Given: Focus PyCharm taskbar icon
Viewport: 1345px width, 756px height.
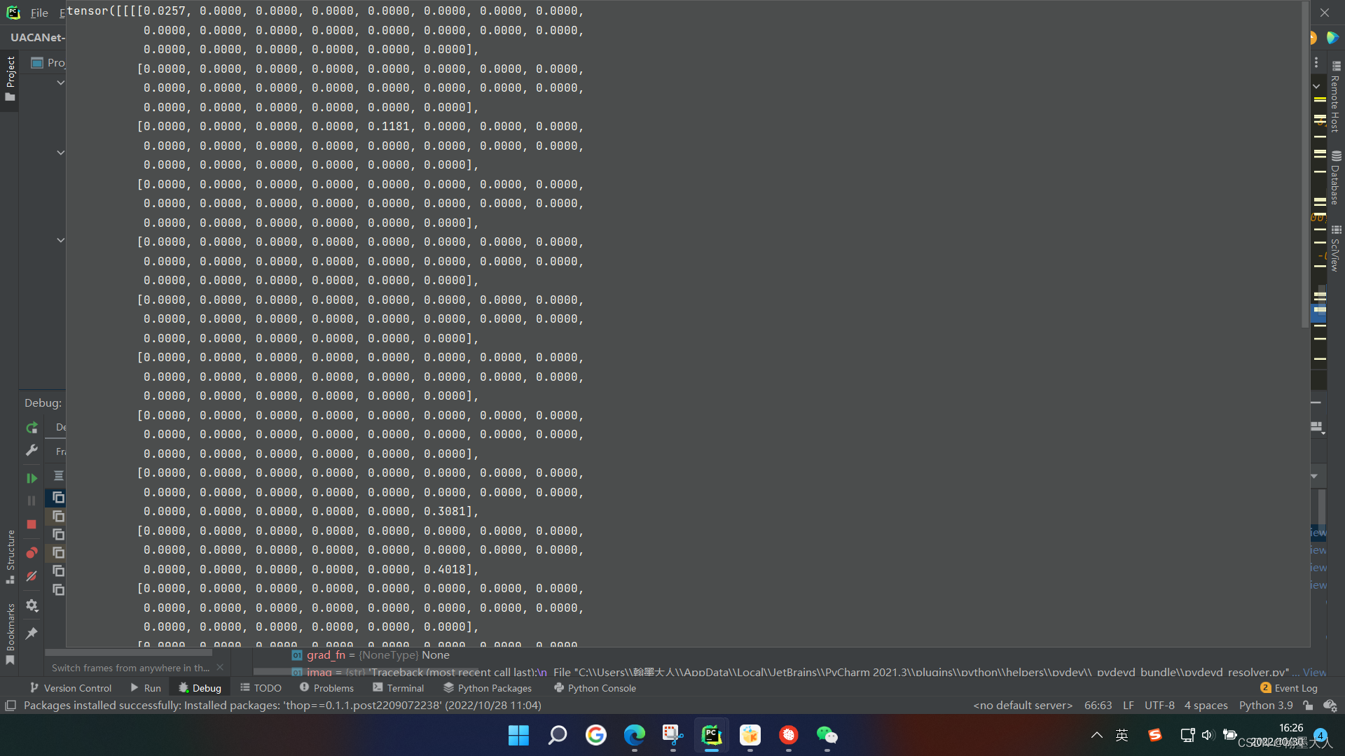Looking at the screenshot, I should point(712,736).
